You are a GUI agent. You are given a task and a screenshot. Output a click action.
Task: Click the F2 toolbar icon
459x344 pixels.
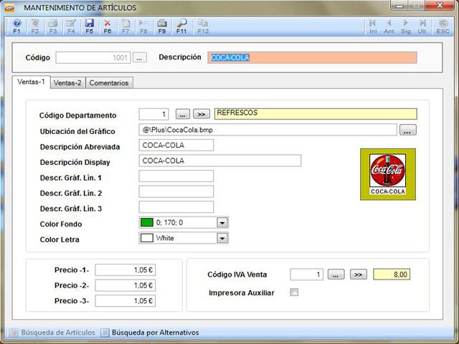(x=35, y=27)
